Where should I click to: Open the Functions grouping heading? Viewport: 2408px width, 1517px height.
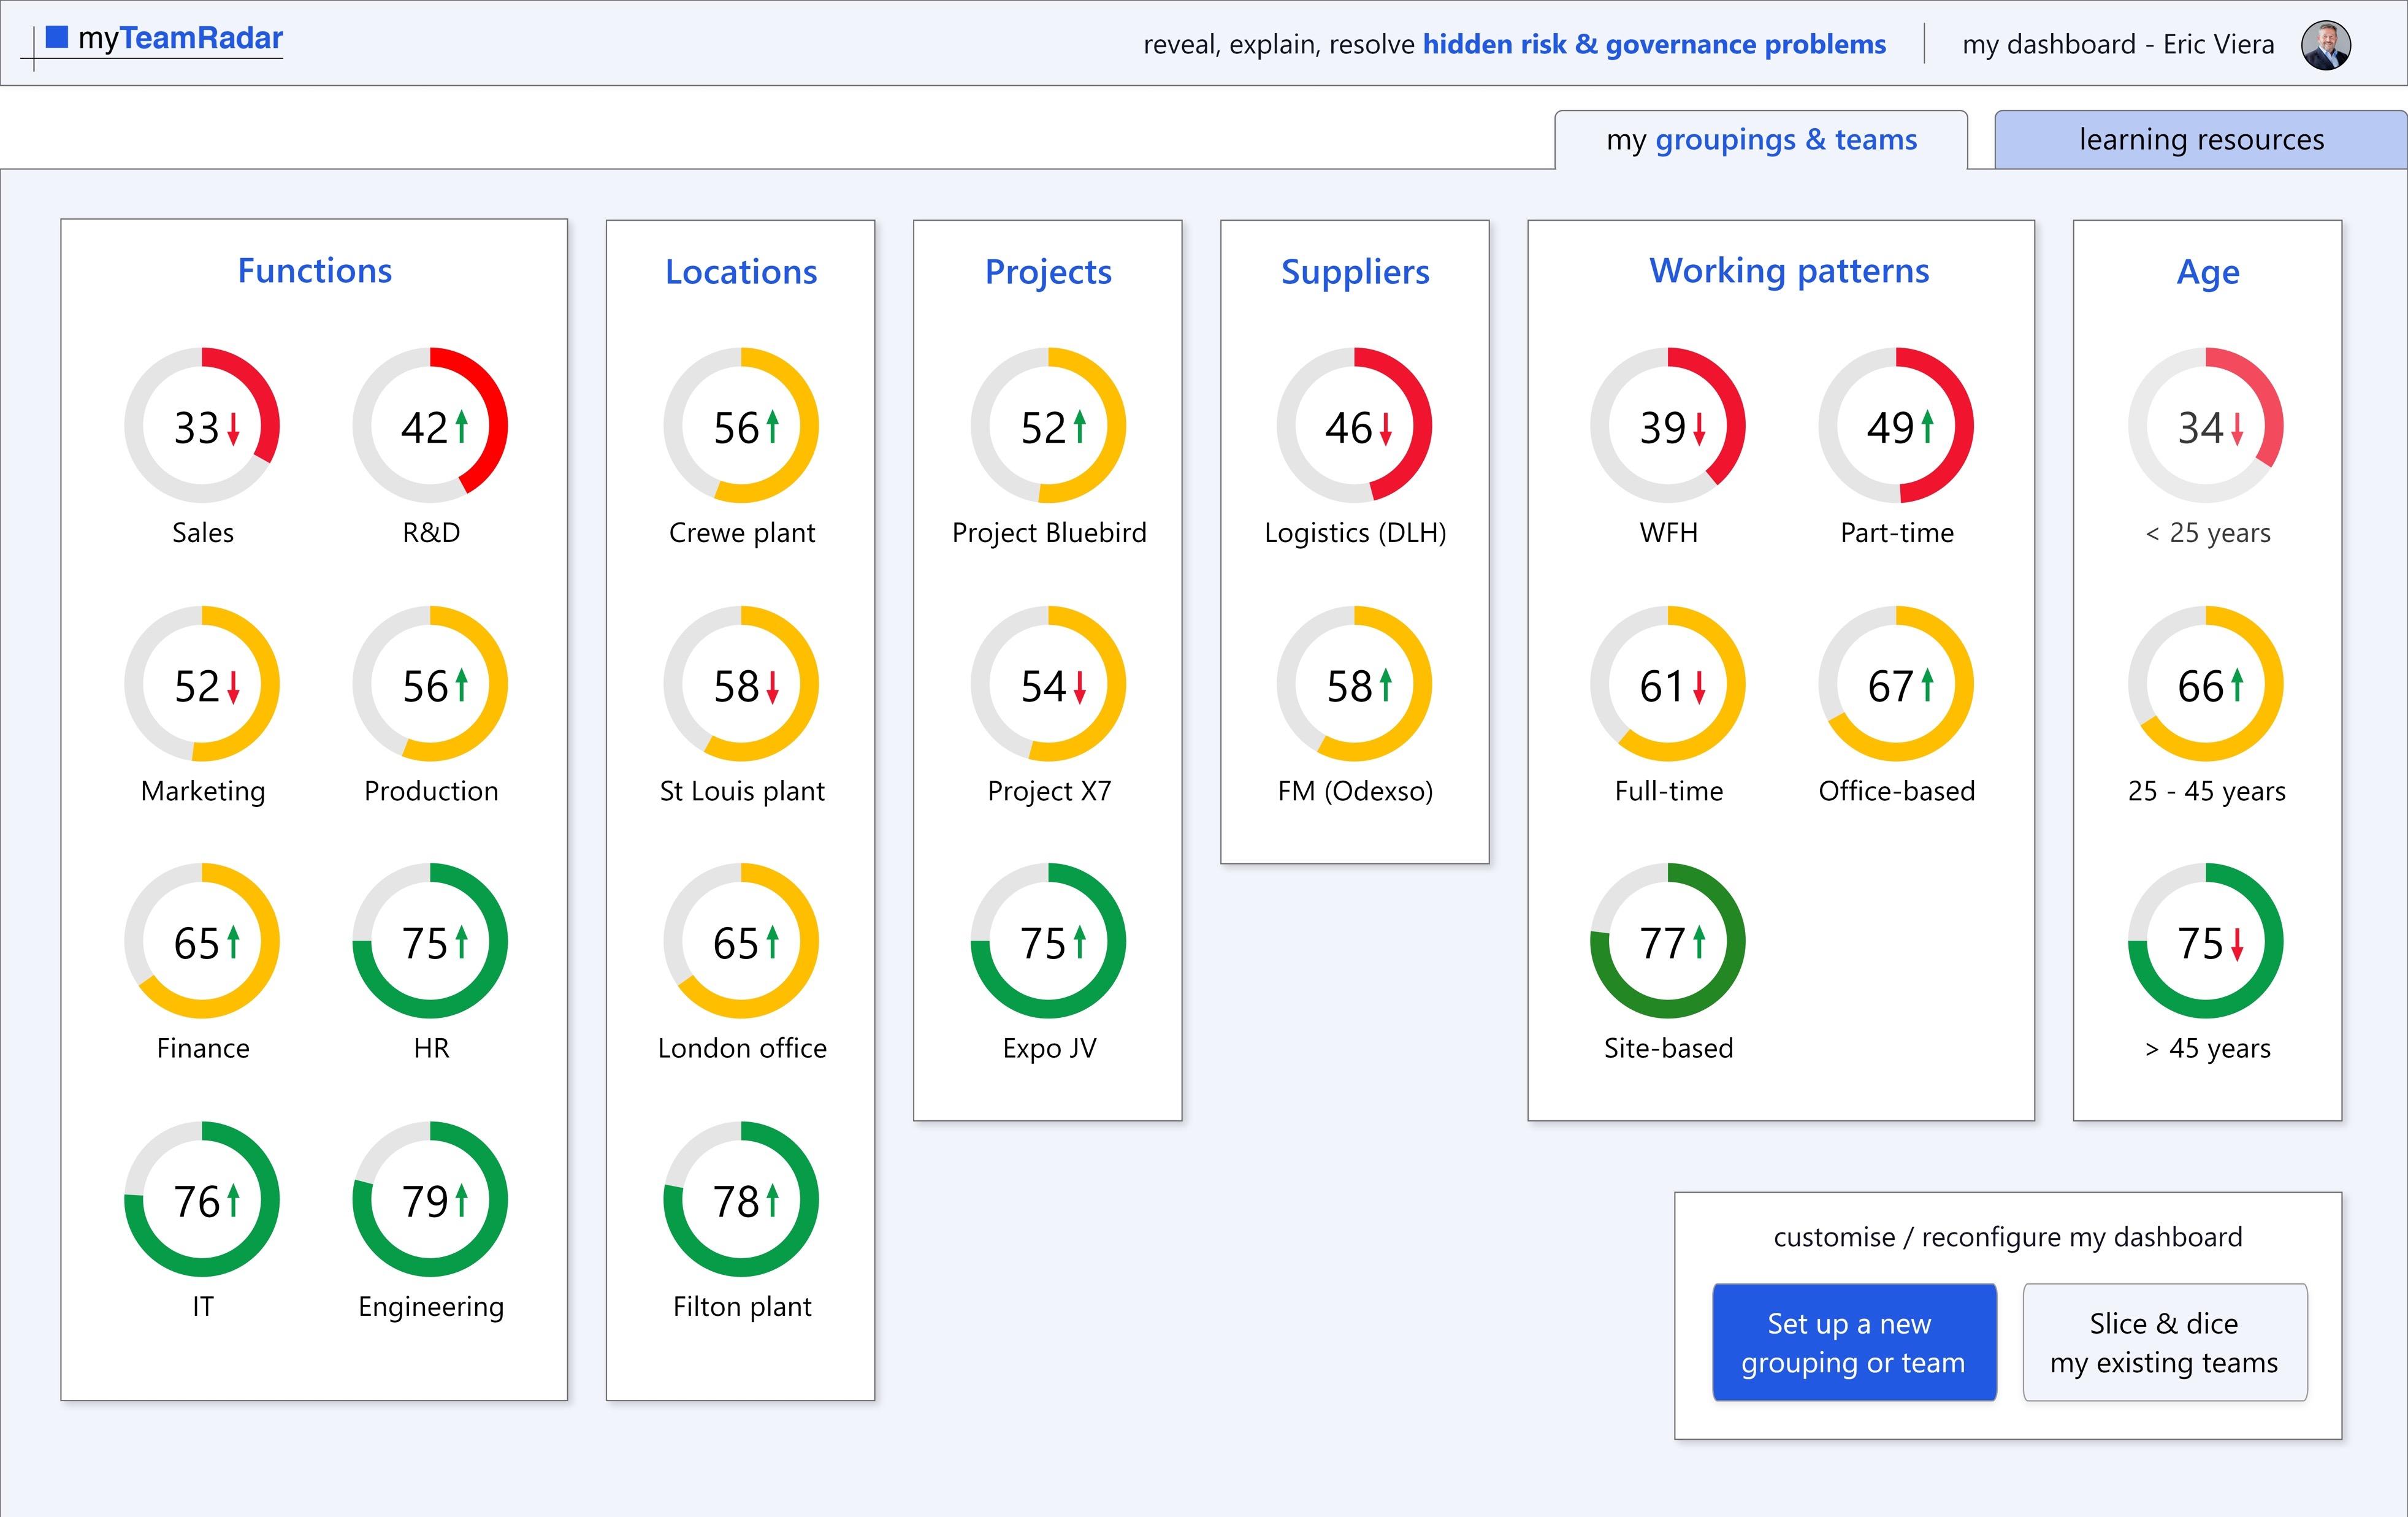pos(314,271)
